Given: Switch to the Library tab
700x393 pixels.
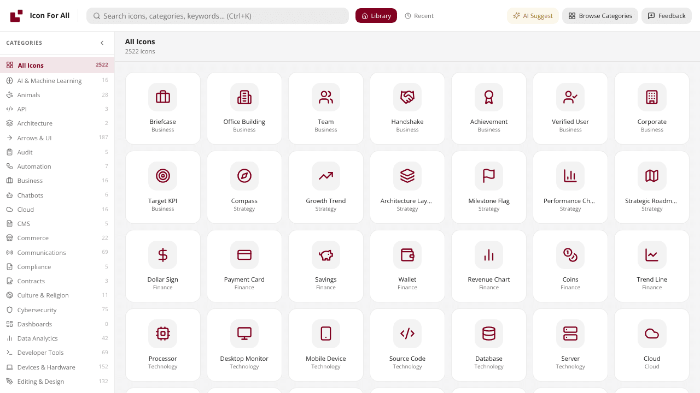Looking at the screenshot, I should pyautogui.click(x=376, y=16).
